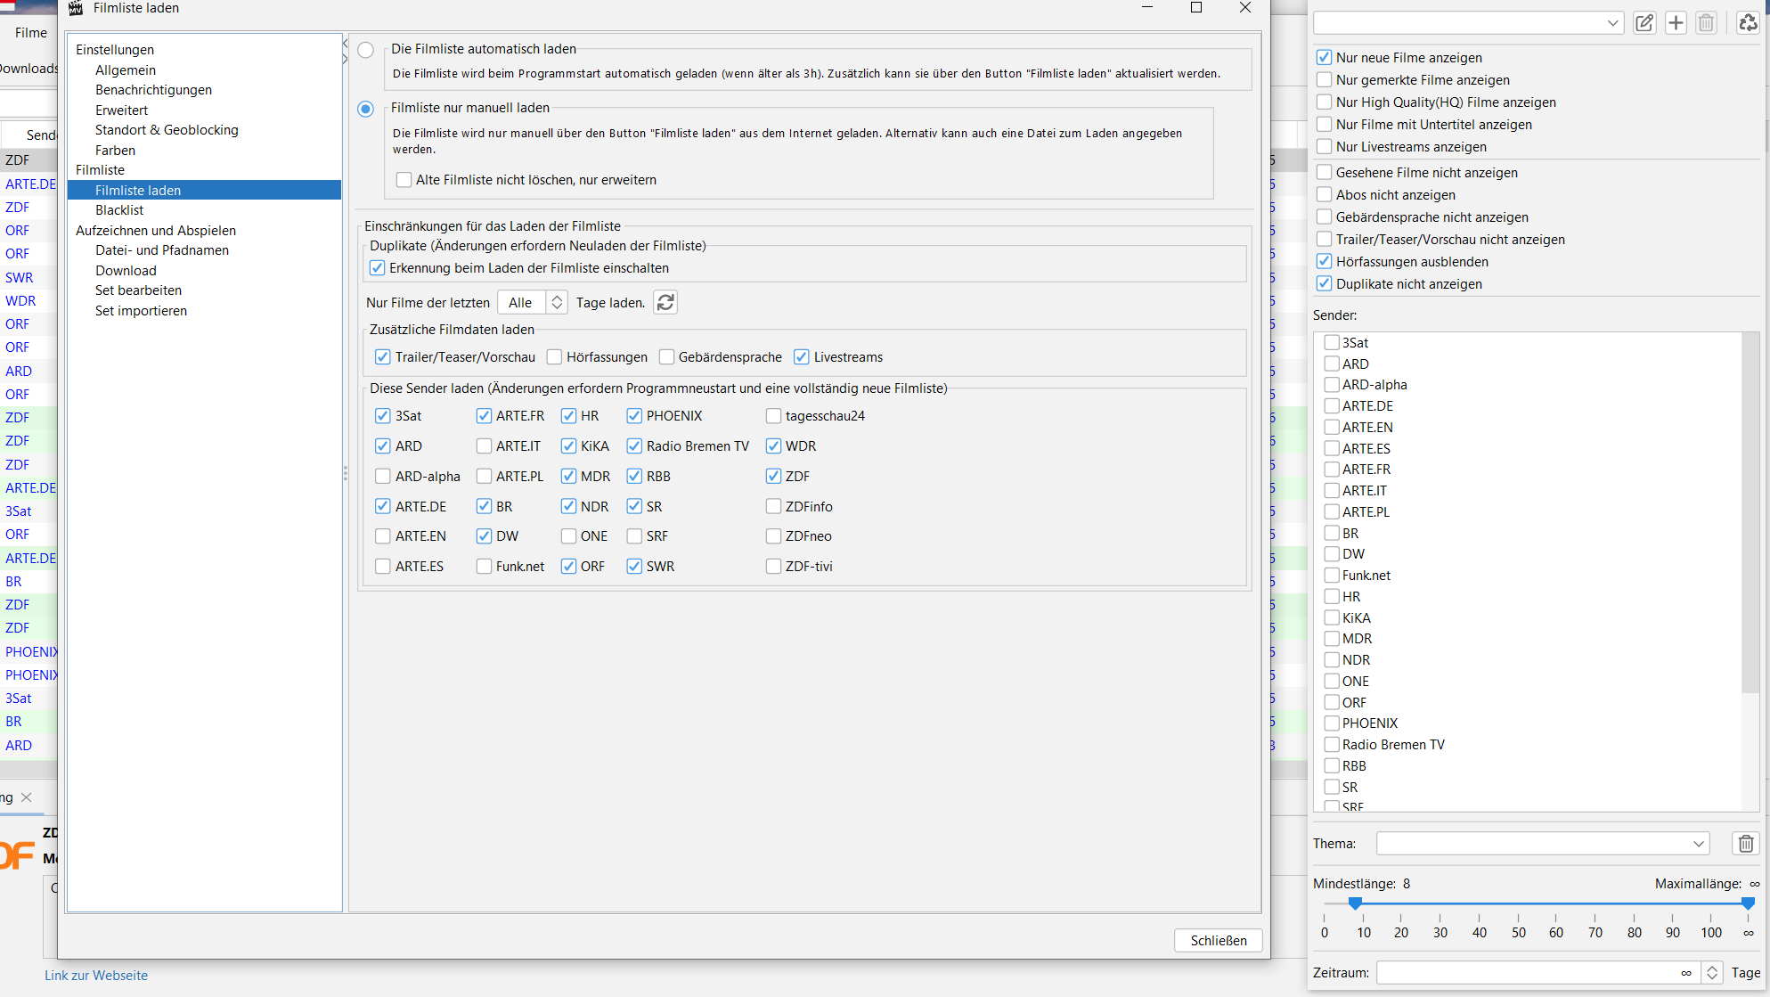The height and width of the screenshot is (997, 1770).
Task: Click the Schließen button
Action: point(1218,941)
